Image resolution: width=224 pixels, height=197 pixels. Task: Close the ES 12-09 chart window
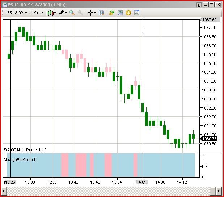point(218,5)
